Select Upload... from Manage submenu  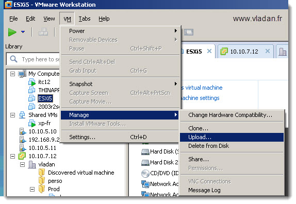pyautogui.click(x=232, y=137)
